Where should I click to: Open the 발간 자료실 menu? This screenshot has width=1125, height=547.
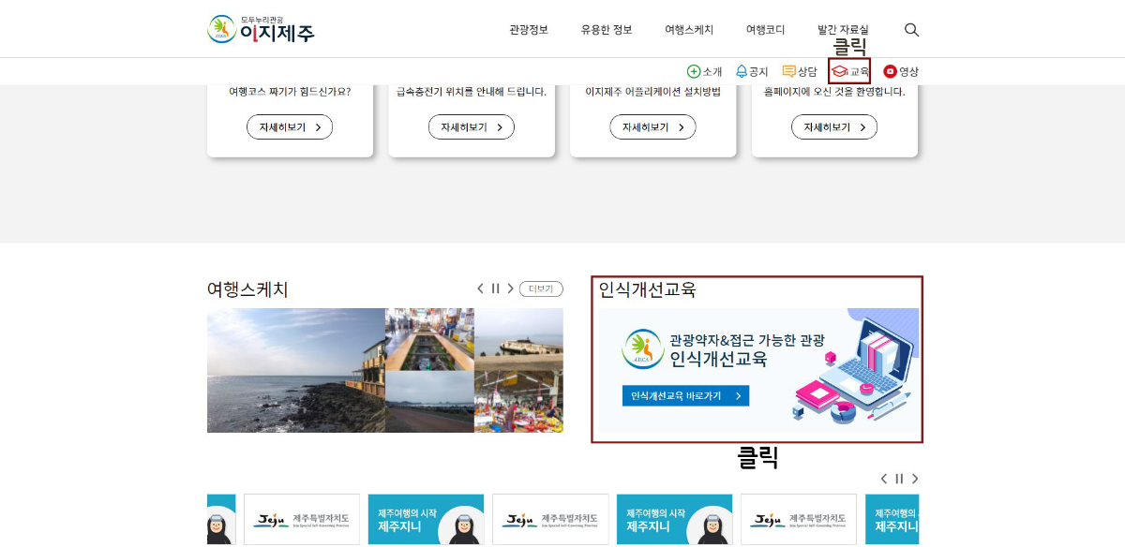(x=843, y=30)
